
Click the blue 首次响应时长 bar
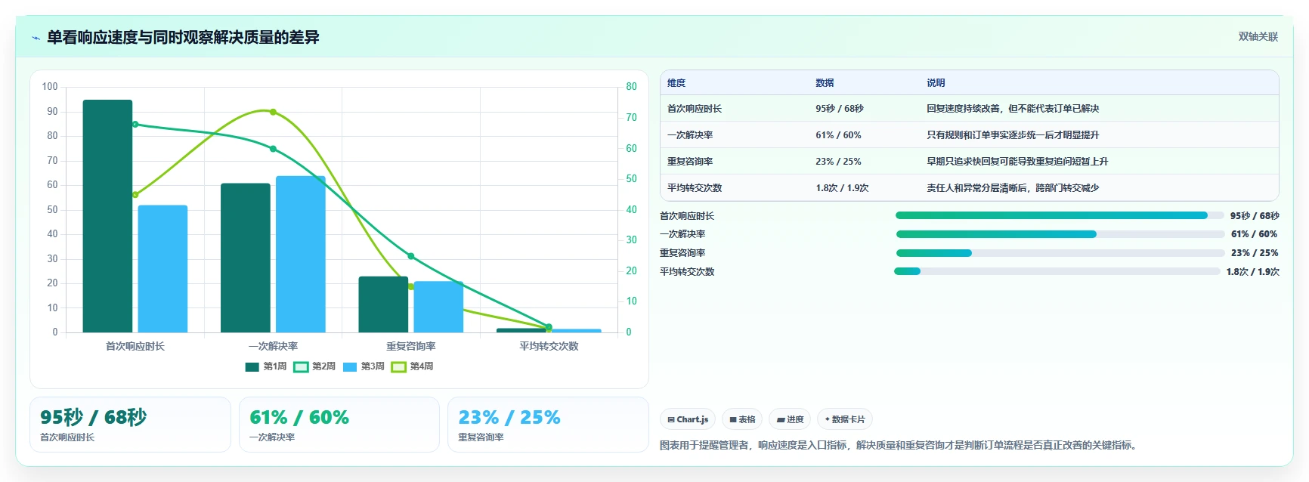point(162,269)
